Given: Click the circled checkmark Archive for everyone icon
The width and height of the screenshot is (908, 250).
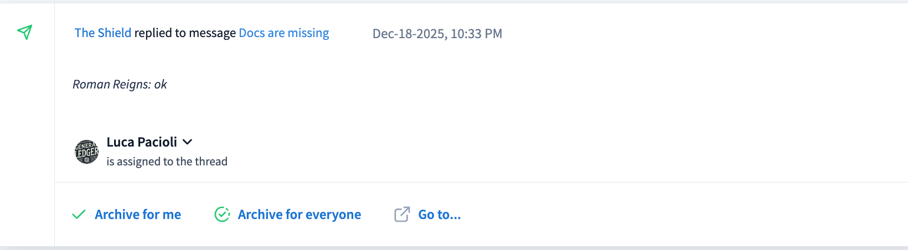Looking at the screenshot, I should (222, 215).
